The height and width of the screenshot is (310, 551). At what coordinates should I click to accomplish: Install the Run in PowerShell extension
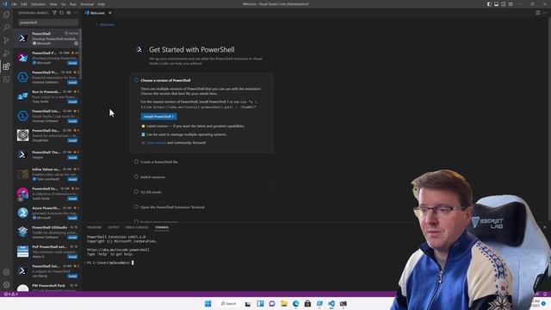[x=72, y=102]
